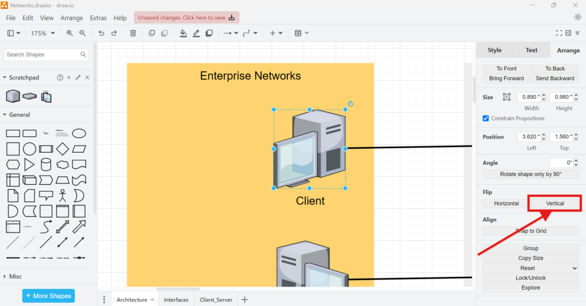The height and width of the screenshot is (306, 586).
Task: Select the Rectangle shape in General
Action: point(13,133)
